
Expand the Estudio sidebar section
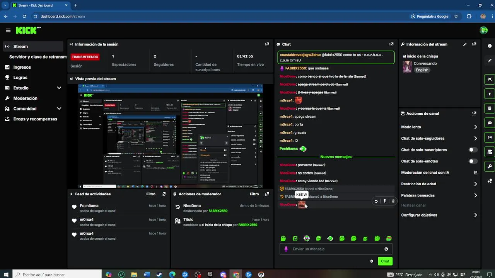coord(59,88)
